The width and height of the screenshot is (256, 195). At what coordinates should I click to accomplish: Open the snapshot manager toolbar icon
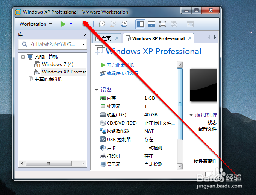[x=124, y=24]
